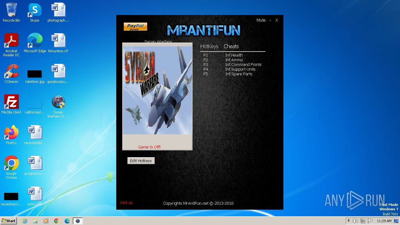
Task: Open CCleaner desktop shortcut
Action: [x=11, y=74]
